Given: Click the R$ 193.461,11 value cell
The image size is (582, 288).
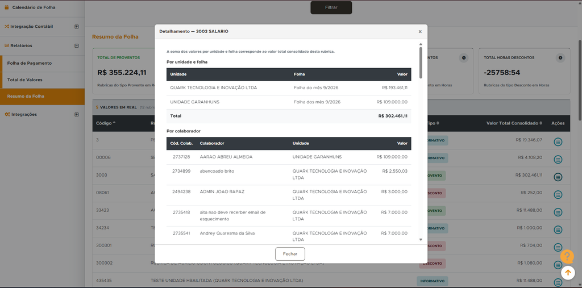Looking at the screenshot, I should click(394, 88).
